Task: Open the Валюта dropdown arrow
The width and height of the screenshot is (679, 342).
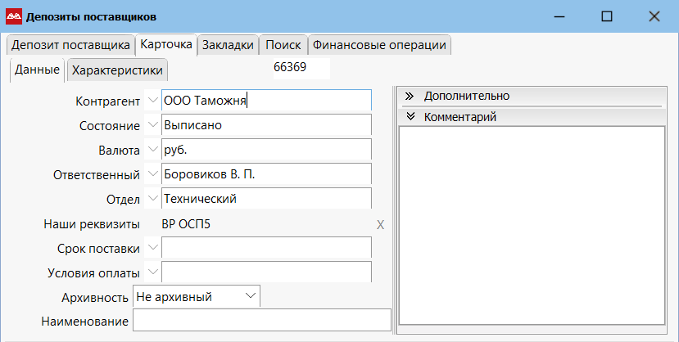Action: pyautogui.click(x=152, y=151)
